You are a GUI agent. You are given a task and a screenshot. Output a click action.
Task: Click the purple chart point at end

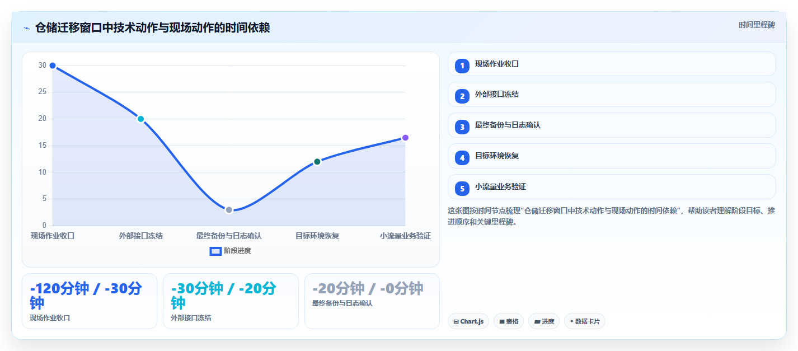(x=405, y=138)
